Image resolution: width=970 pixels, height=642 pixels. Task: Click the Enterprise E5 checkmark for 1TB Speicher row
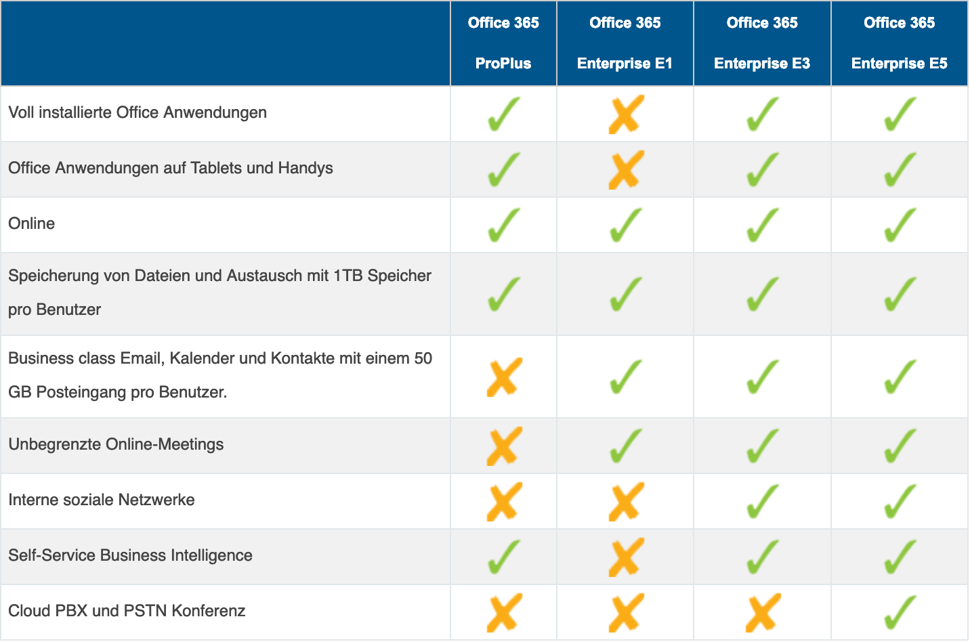[x=900, y=294]
